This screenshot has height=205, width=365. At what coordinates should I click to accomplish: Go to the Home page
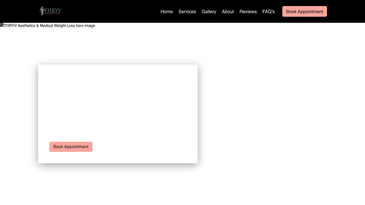coord(167,12)
